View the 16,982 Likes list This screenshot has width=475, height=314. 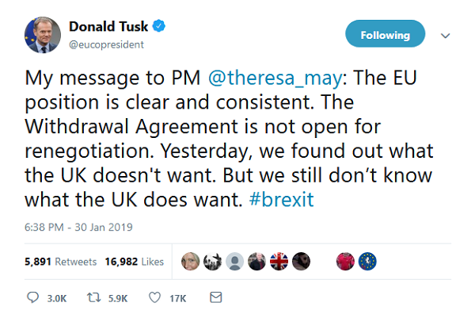coord(135,262)
